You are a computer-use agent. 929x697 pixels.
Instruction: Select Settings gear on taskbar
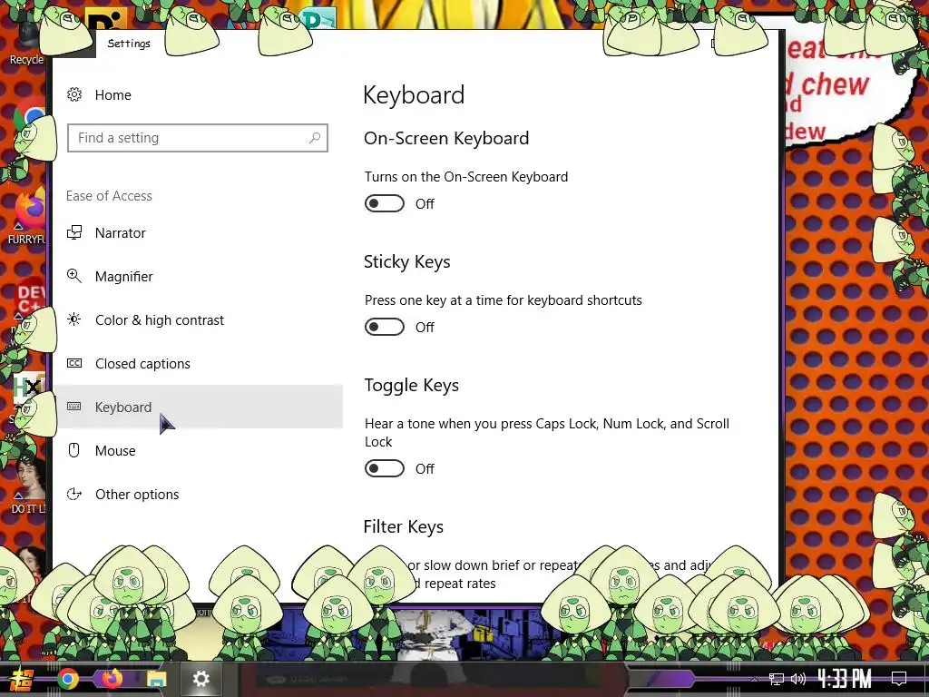coord(200,679)
